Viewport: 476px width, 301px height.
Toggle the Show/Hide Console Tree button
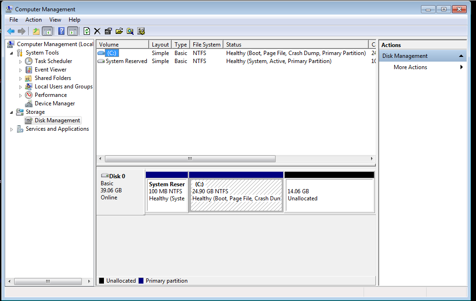pos(47,31)
